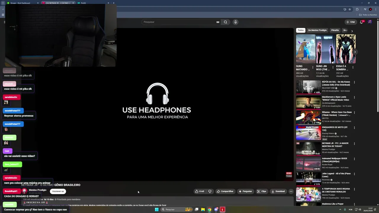Start voice search with the microphone icon

click(x=235, y=22)
